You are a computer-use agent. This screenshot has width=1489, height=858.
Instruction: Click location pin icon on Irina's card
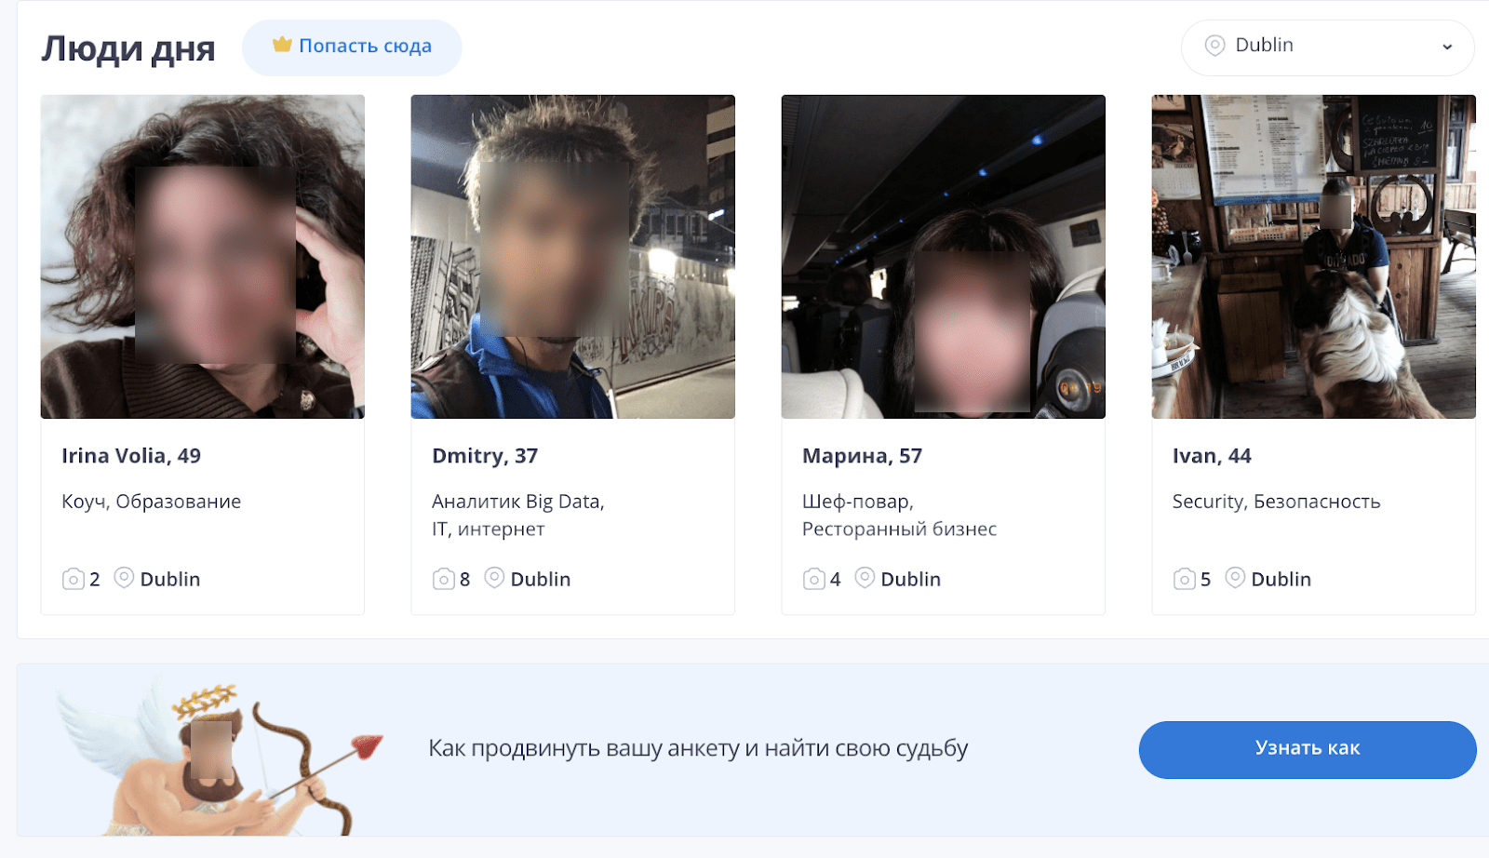[x=124, y=578]
